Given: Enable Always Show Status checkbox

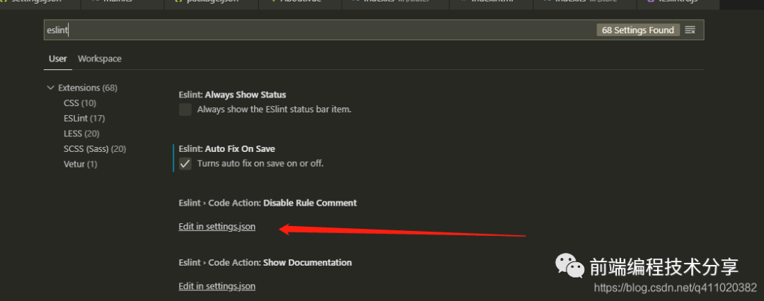Looking at the screenshot, I should tap(185, 109).
